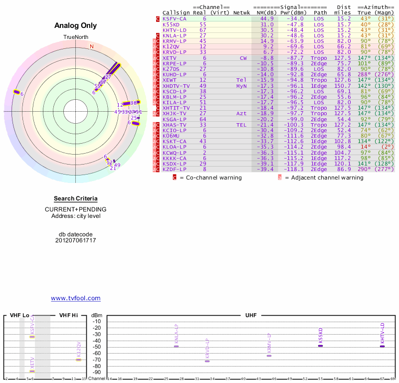Click the channel 49 label on the radar plot
Image resolution: width=399 pixels, height=383 pixels.
117,165
